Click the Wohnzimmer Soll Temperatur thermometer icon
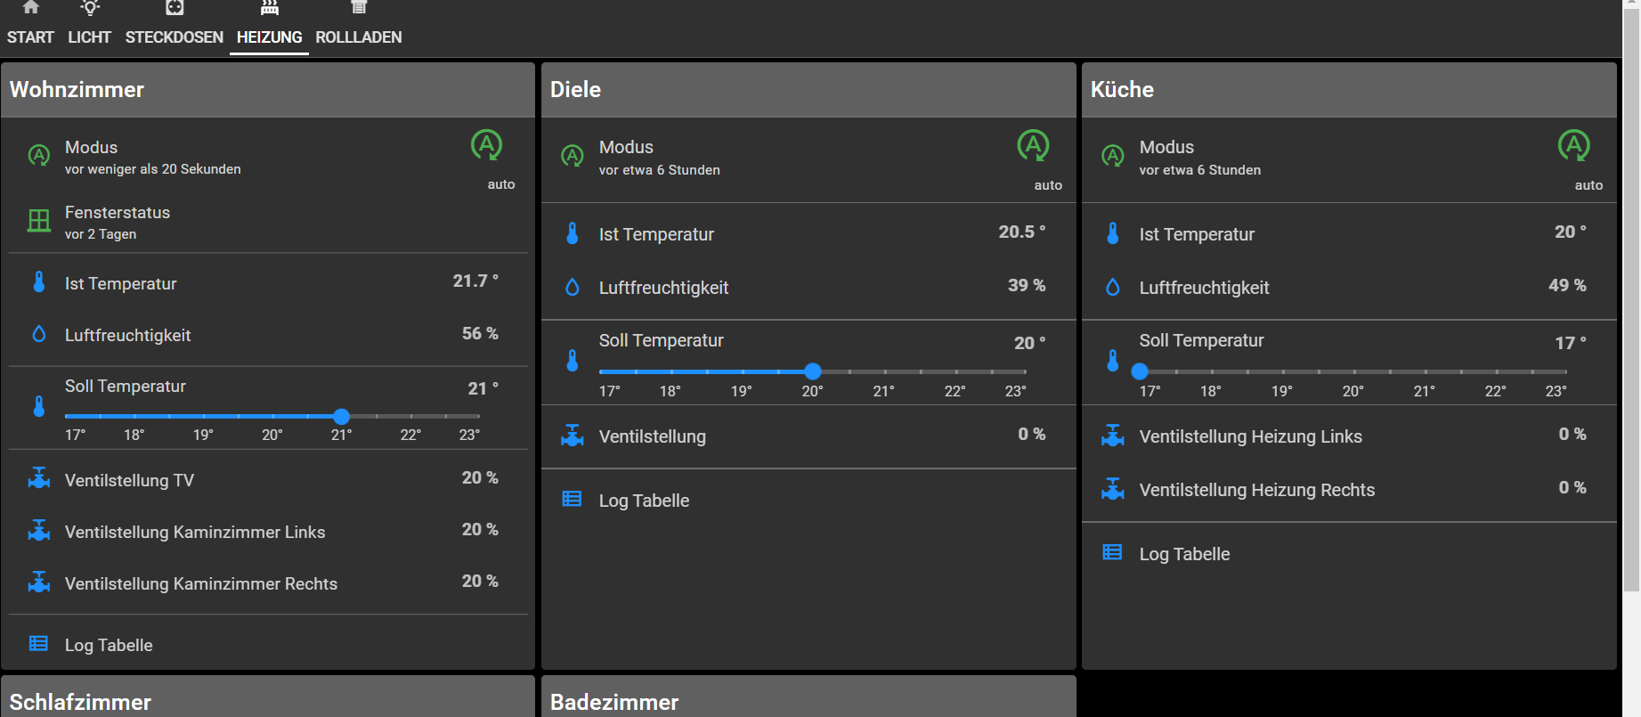The image size is (1641, 717). (39, 406)
